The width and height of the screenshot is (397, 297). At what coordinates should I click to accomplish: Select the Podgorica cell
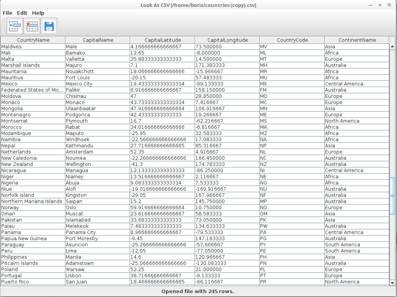click(x=98, y=114)
